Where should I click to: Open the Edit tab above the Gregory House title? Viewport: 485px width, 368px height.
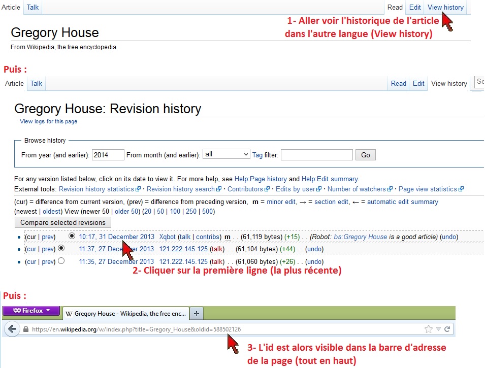pyautogui.click(x=415, y=7)
